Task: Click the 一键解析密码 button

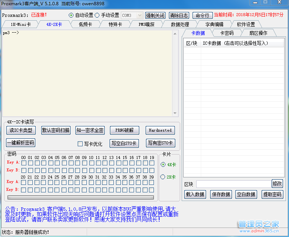Action: click(x=21, y=143)
